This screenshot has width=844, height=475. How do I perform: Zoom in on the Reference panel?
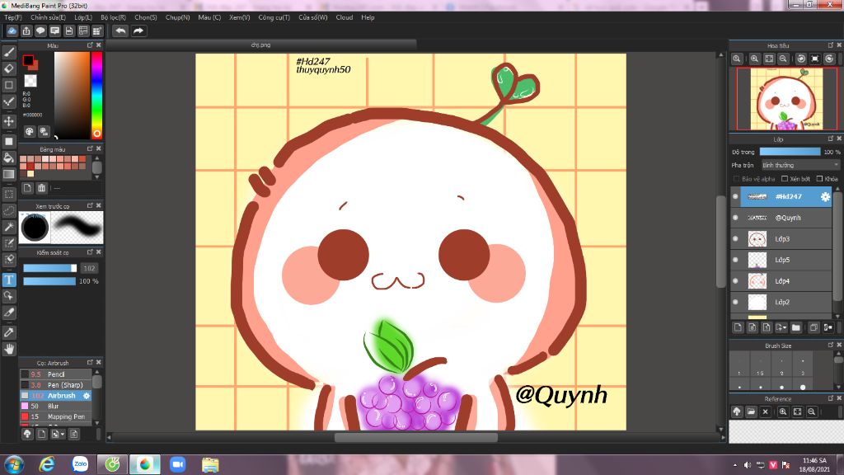783,412
